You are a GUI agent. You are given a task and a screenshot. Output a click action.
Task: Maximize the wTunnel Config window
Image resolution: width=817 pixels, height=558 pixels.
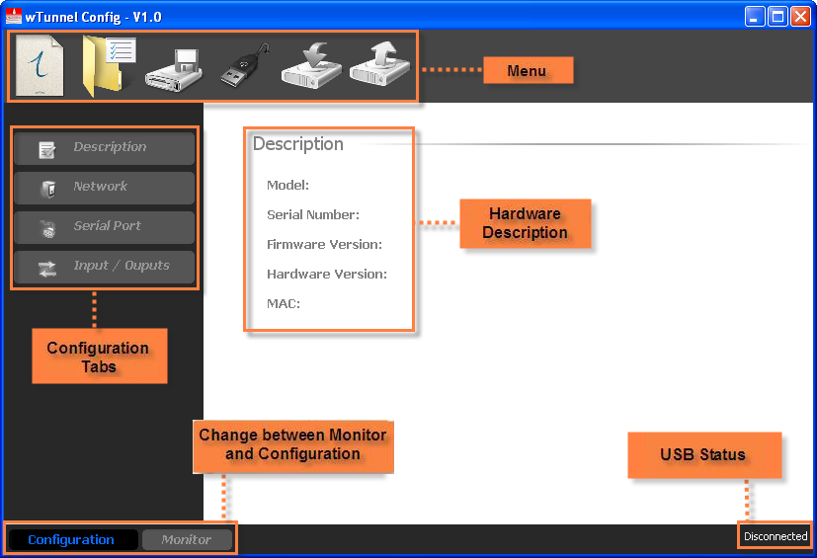(x=777, y=16)
